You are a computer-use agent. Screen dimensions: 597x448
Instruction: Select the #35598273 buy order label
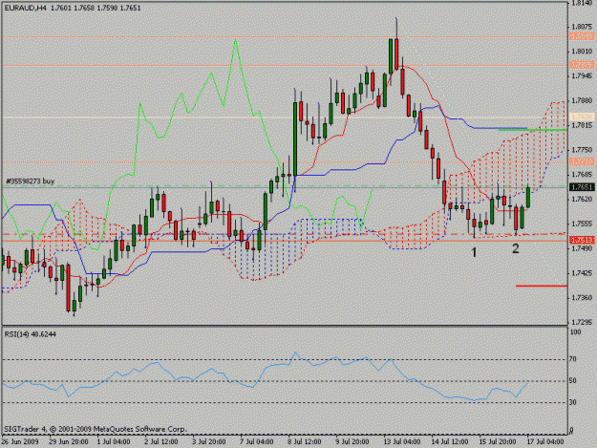point(30,181)
